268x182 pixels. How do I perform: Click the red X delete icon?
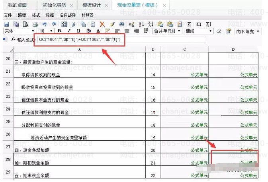(102, 24)
